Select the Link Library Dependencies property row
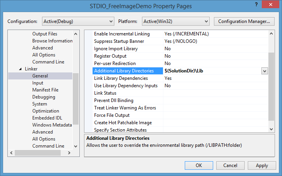The height and width of the screenshot is (176, 282). coord(180,78)
